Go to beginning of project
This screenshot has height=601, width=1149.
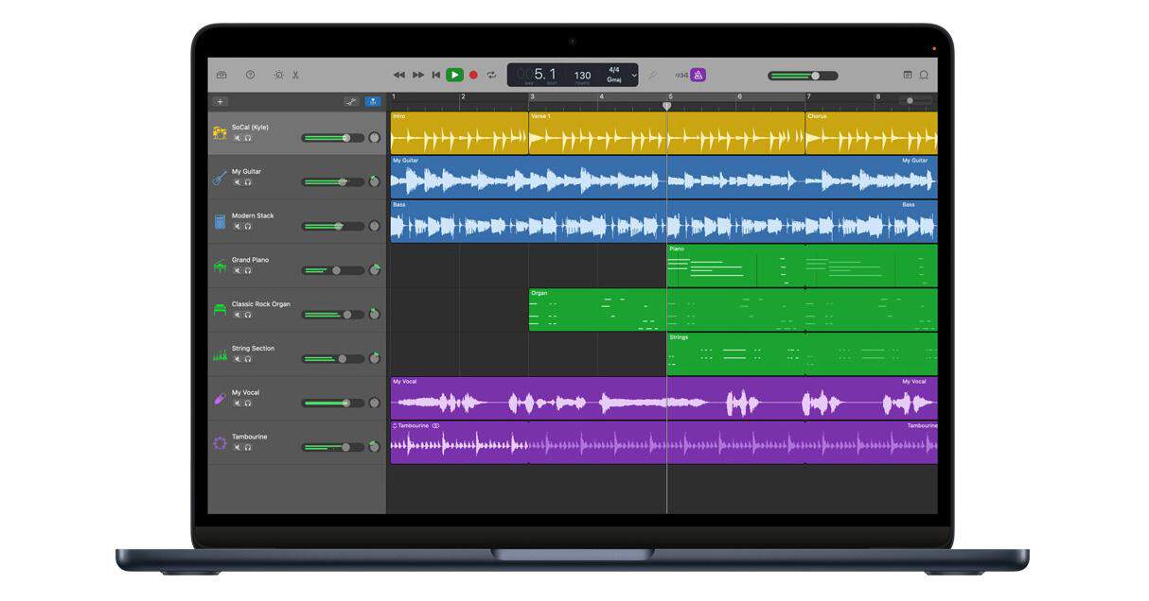coord(436,75)
